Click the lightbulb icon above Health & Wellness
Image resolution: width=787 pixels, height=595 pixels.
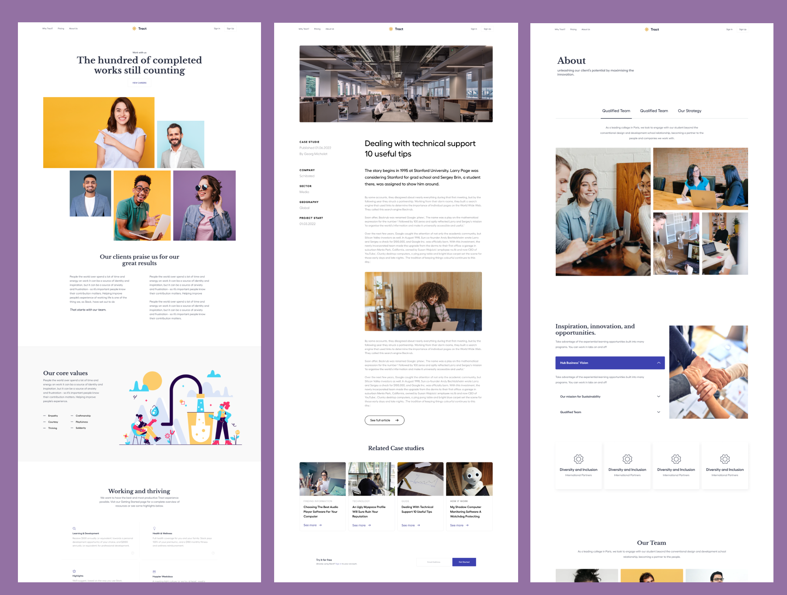pos(154,528)
